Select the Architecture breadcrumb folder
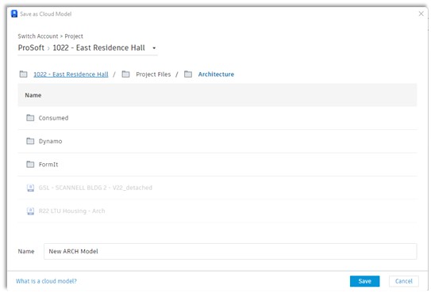This screenshot has width=431, height=293. tap(216, 74)
